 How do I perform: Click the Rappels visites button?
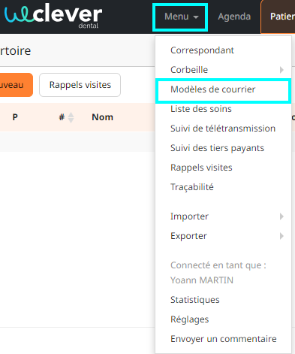coord(80,85)
